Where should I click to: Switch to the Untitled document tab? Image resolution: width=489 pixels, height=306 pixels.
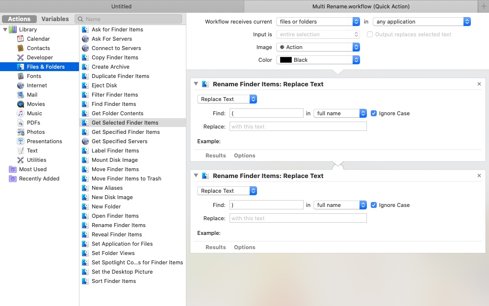click(122, 6)
